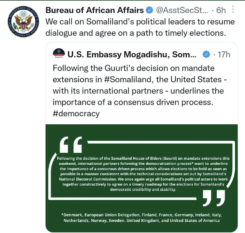245x233 pixels.
Task: Click the #democracy hashtag
Action: point(76,113)
